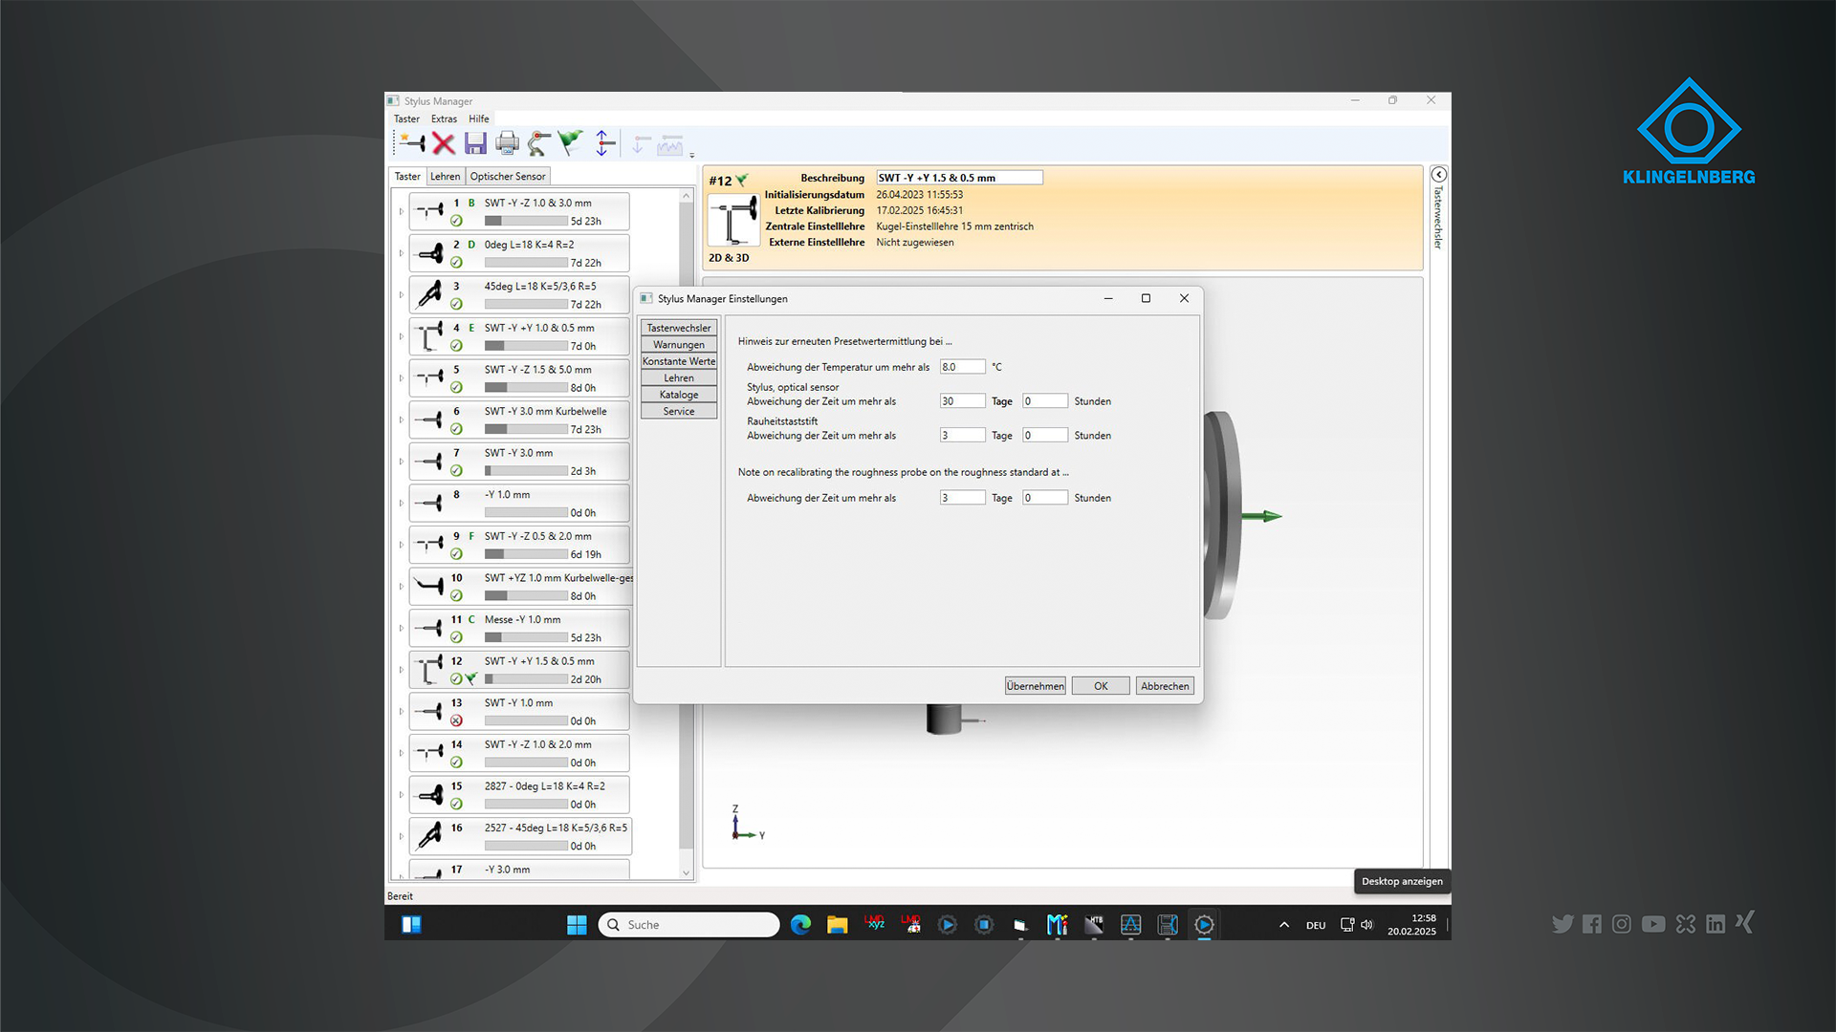The width and height of the screenshot is (1836, 1032).
Task: Select the Taster tab above the stylus list
Action: [407, 177]
